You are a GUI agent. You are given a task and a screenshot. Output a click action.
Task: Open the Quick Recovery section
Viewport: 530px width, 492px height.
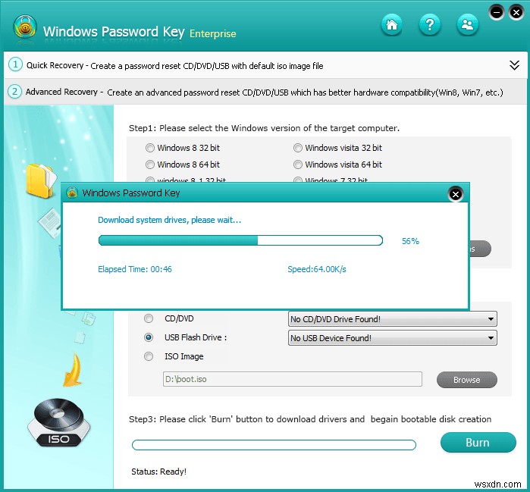(x=265, y=65)
